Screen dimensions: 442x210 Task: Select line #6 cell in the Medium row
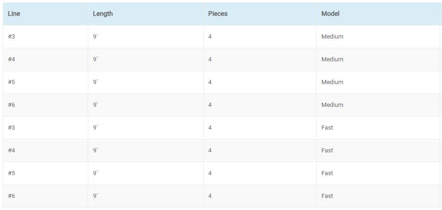45,105
